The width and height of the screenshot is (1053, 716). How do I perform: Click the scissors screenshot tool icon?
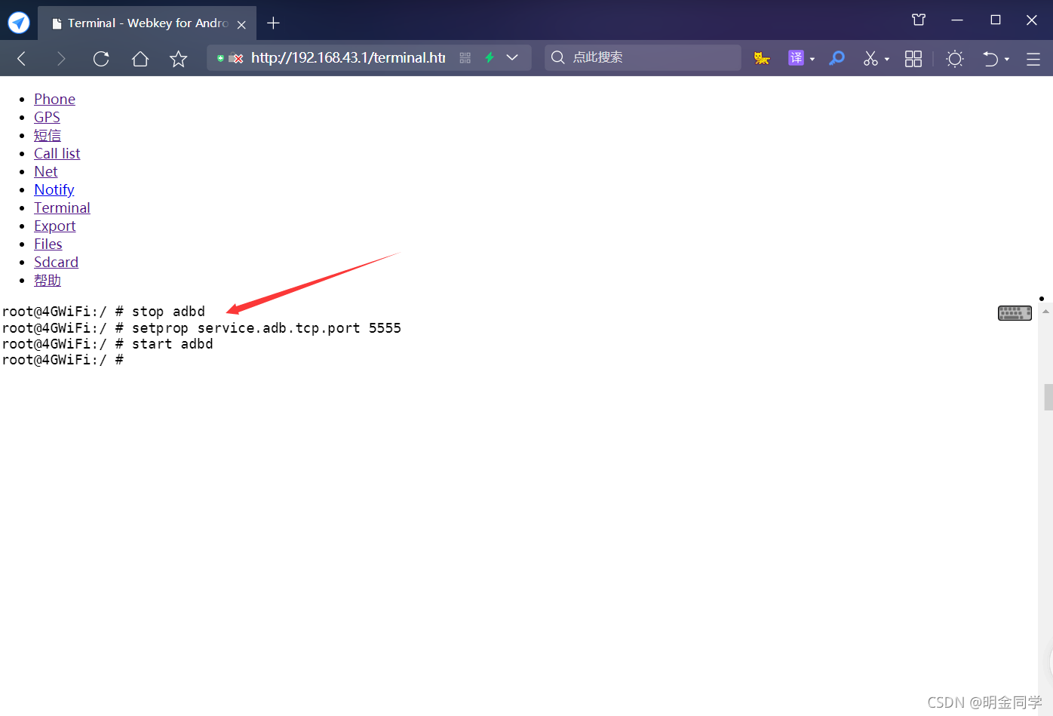click(870, 58)
